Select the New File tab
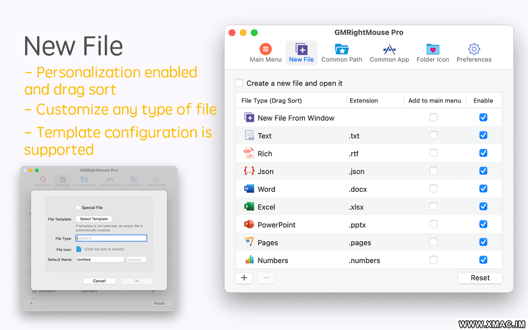The image size is (528, 330). pyautogui.click(x=301, y=53)
